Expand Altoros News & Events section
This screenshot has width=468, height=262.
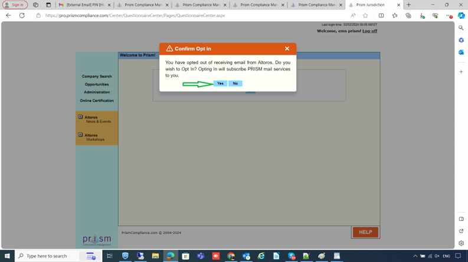pos(80,117)
